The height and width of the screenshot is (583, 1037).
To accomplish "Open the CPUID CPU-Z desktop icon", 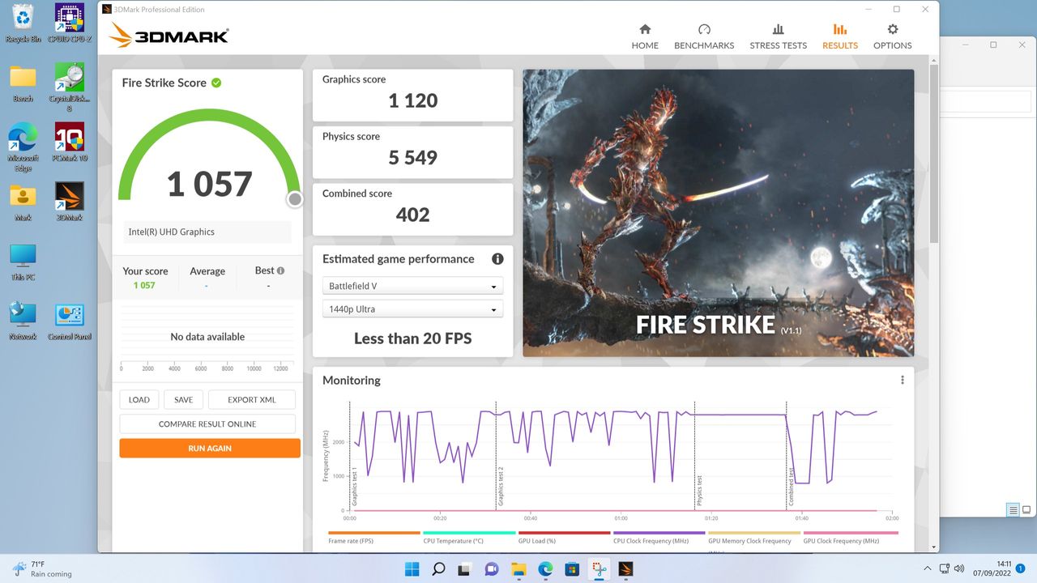I will click(70, 23).
